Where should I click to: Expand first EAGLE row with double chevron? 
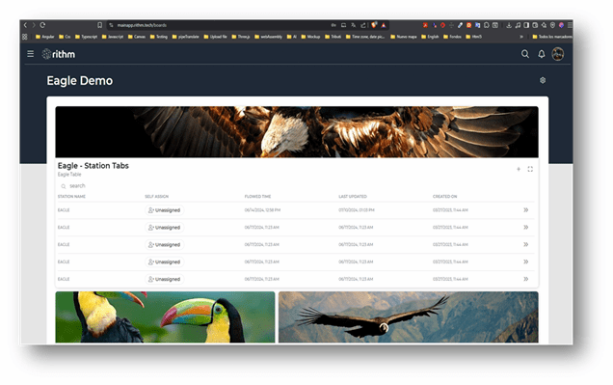coord(526,210)
